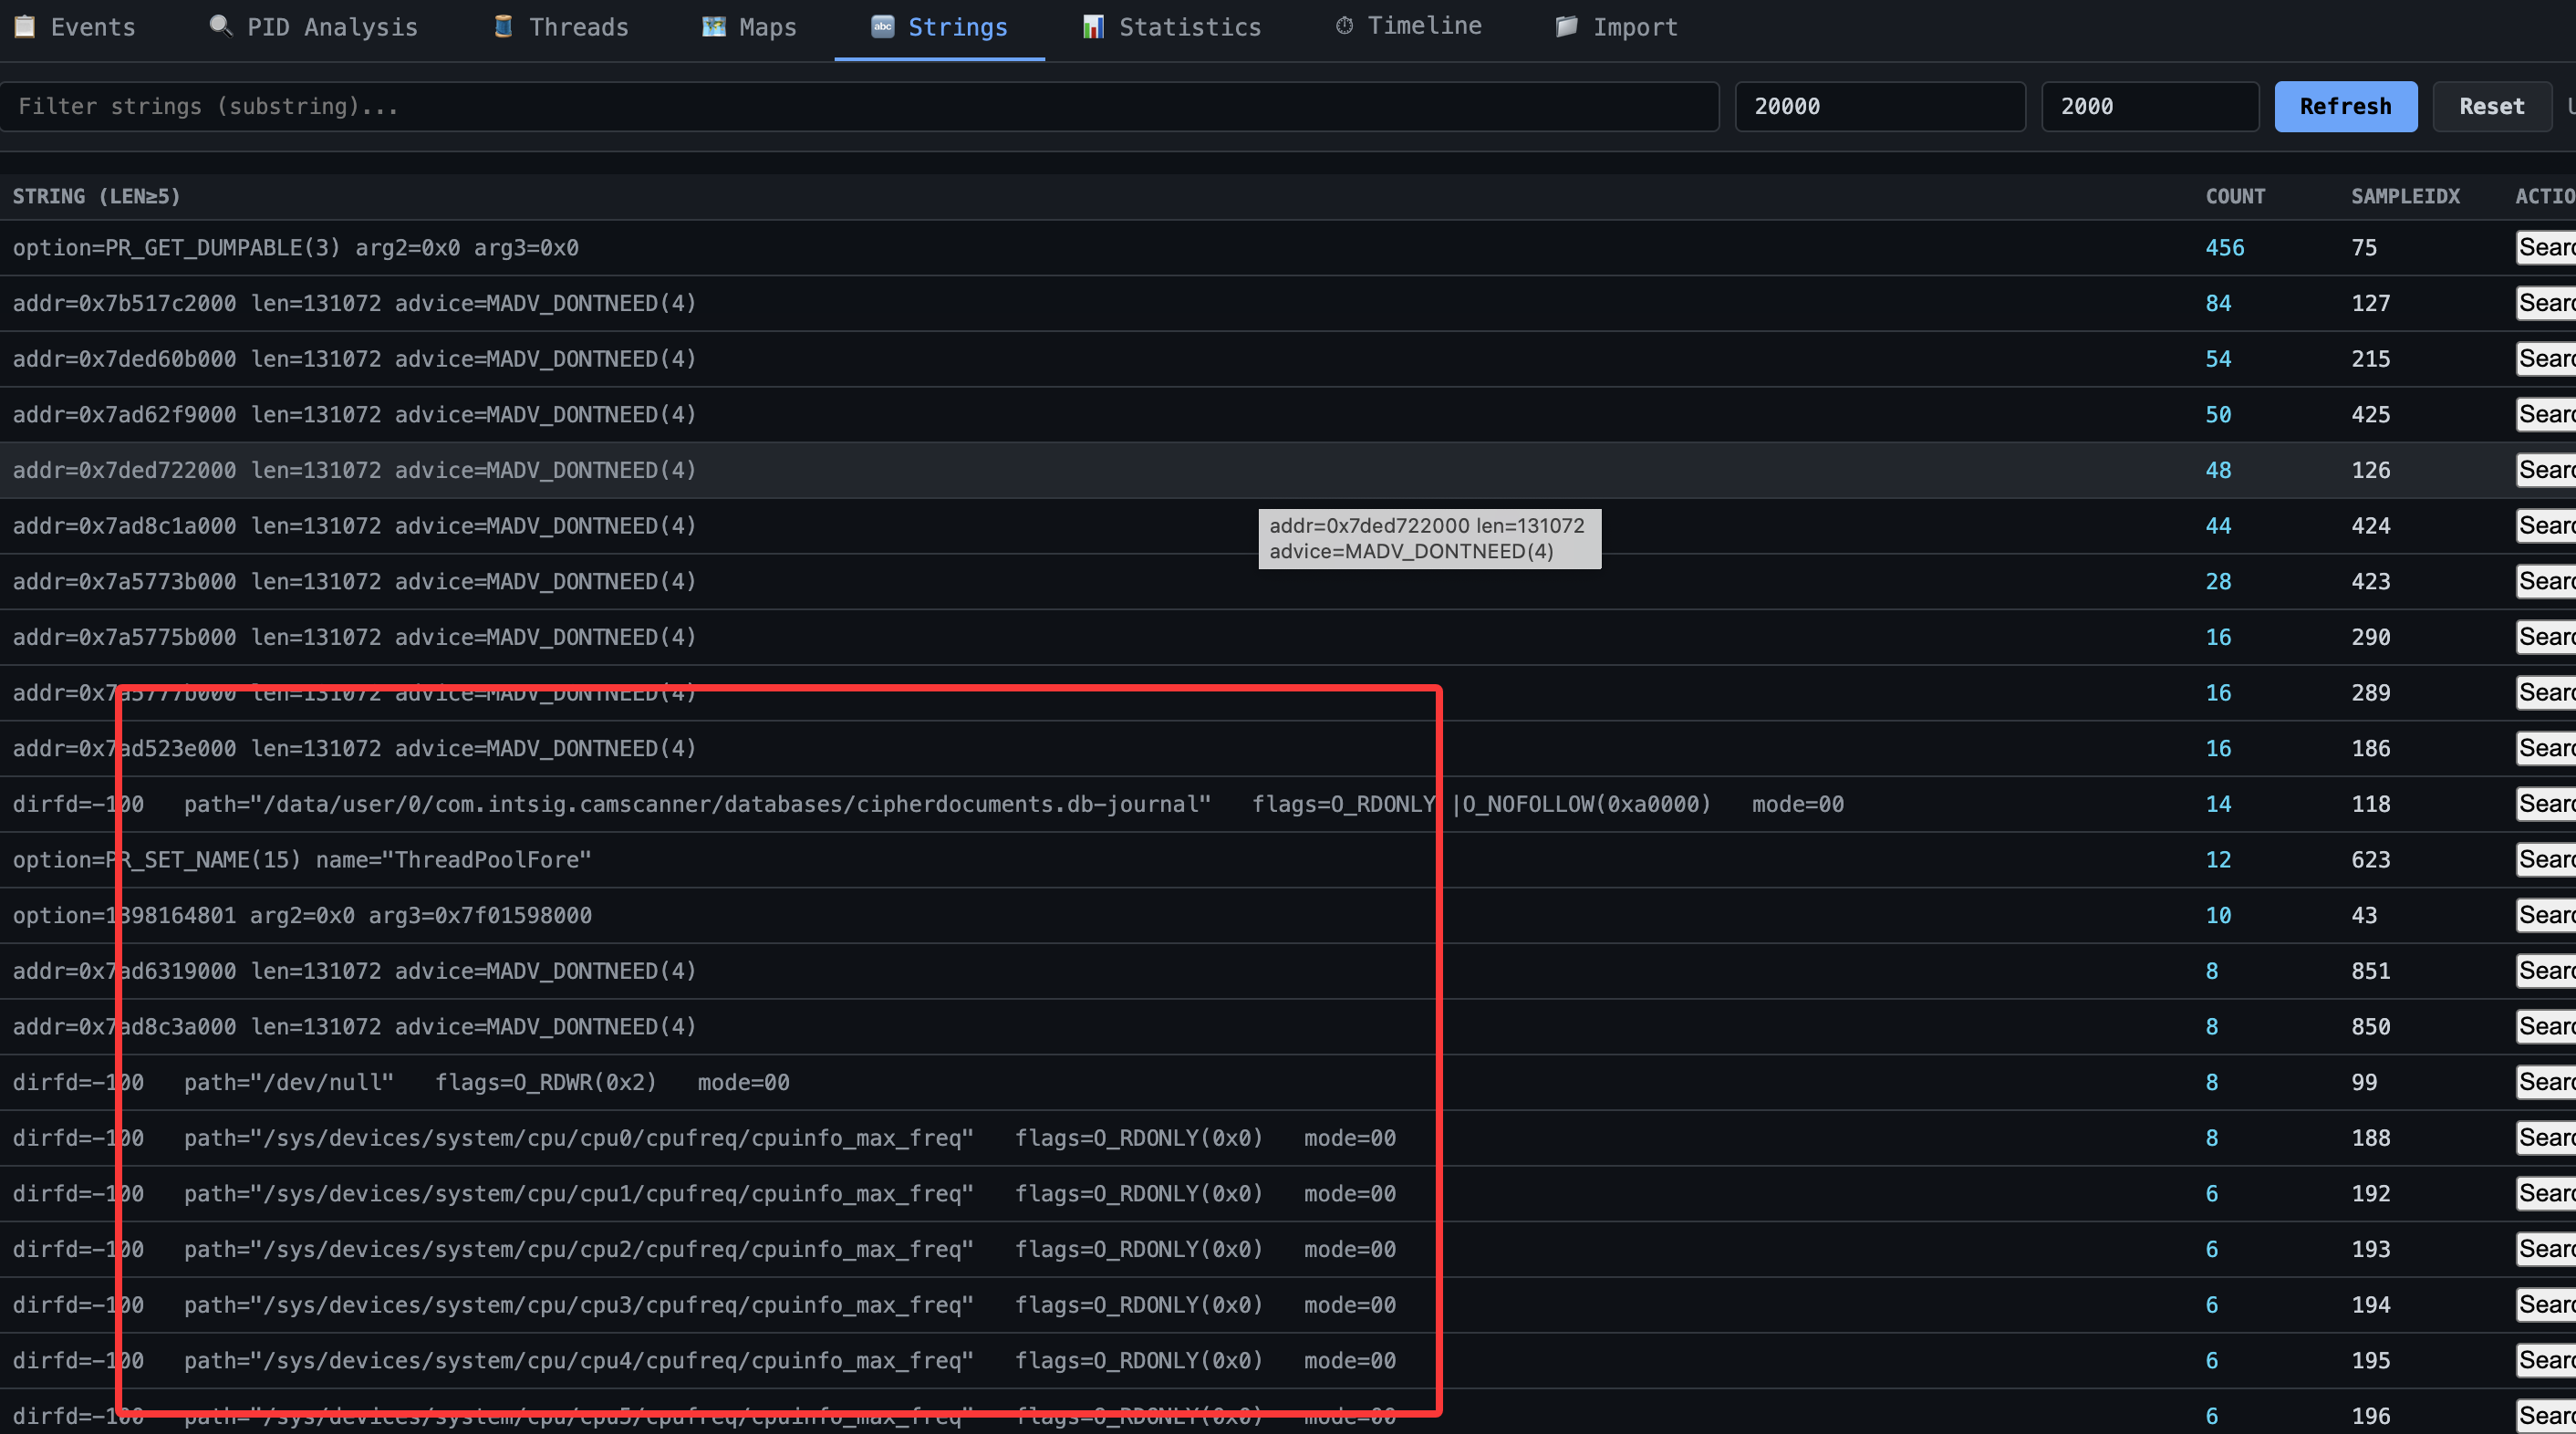Switch to the Statistics tab
The width and height of the screenshot is (2576, 1434).
click(1189, 27)
